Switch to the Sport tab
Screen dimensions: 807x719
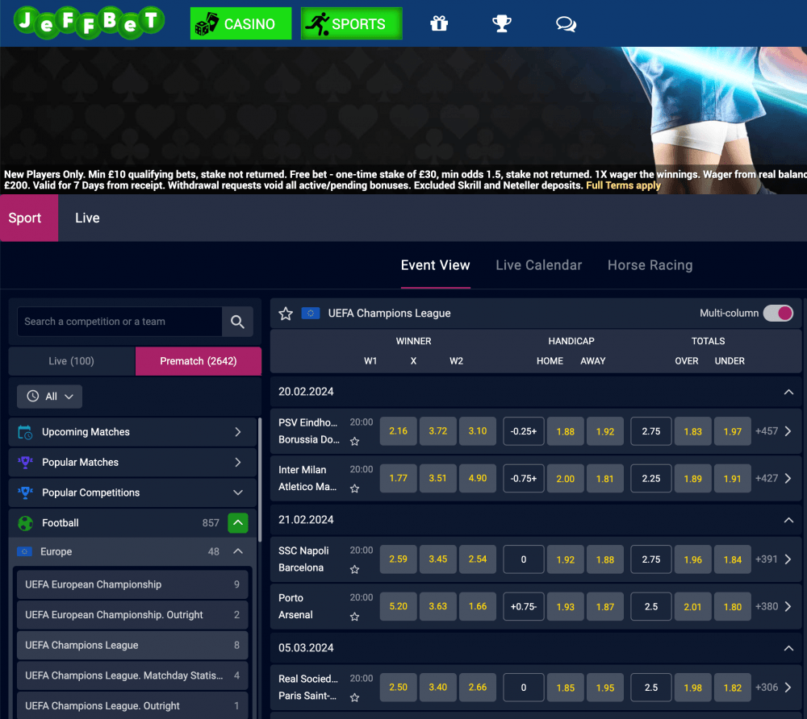coord(29,218)
